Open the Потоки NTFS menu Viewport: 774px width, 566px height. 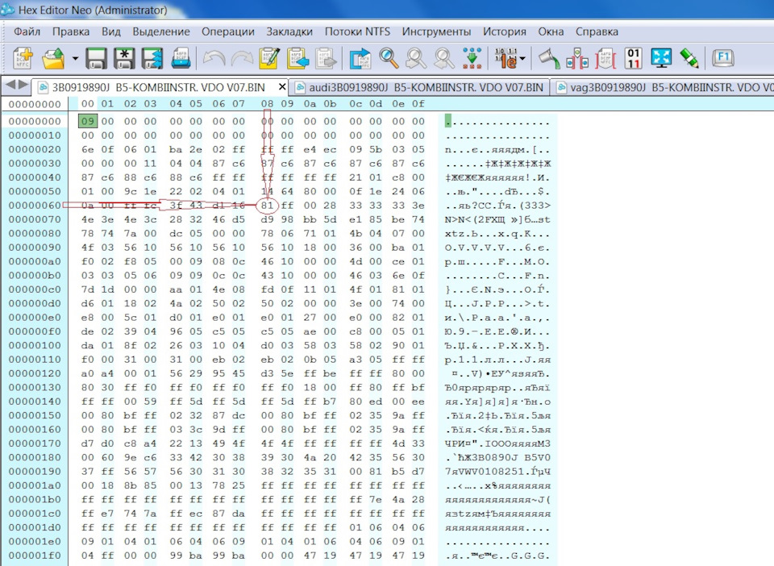pos(357,31)
